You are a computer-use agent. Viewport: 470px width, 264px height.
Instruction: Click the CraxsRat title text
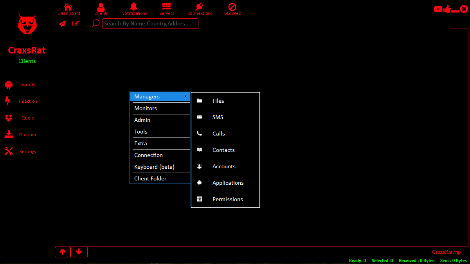pyautogui.click(x=27, y=50)
